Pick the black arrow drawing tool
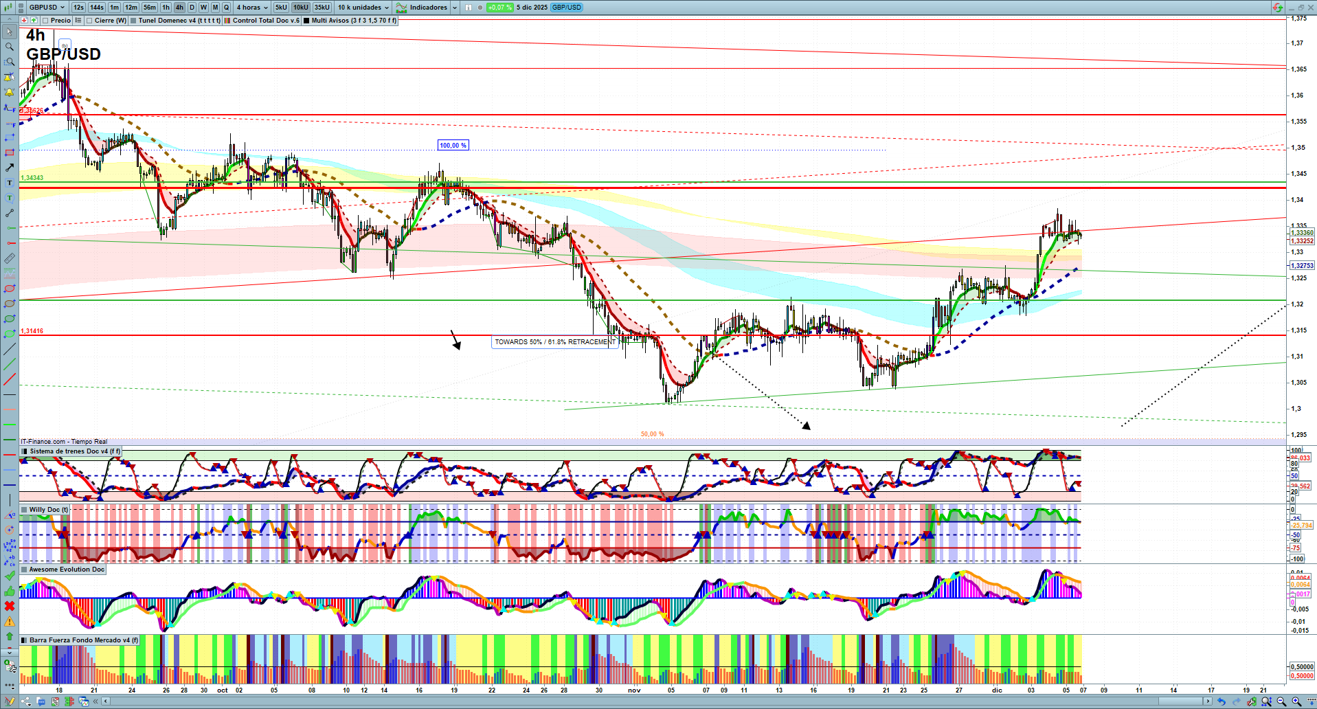This screenshot has height=709, width=1317. 10,168
